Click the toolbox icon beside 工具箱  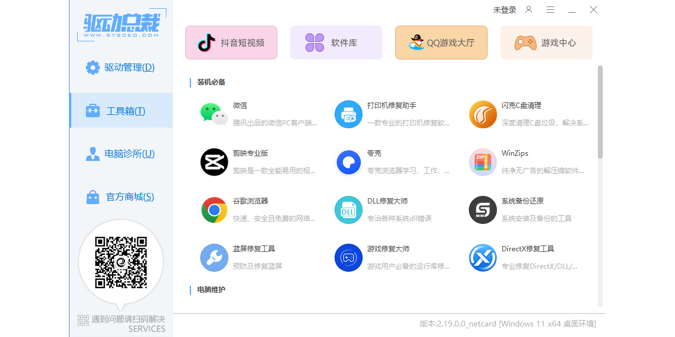93,111
